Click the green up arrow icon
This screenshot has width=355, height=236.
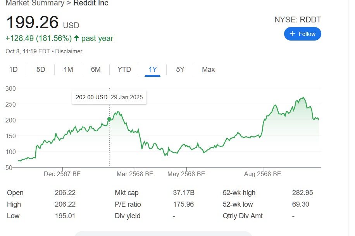tap(76, 38)
